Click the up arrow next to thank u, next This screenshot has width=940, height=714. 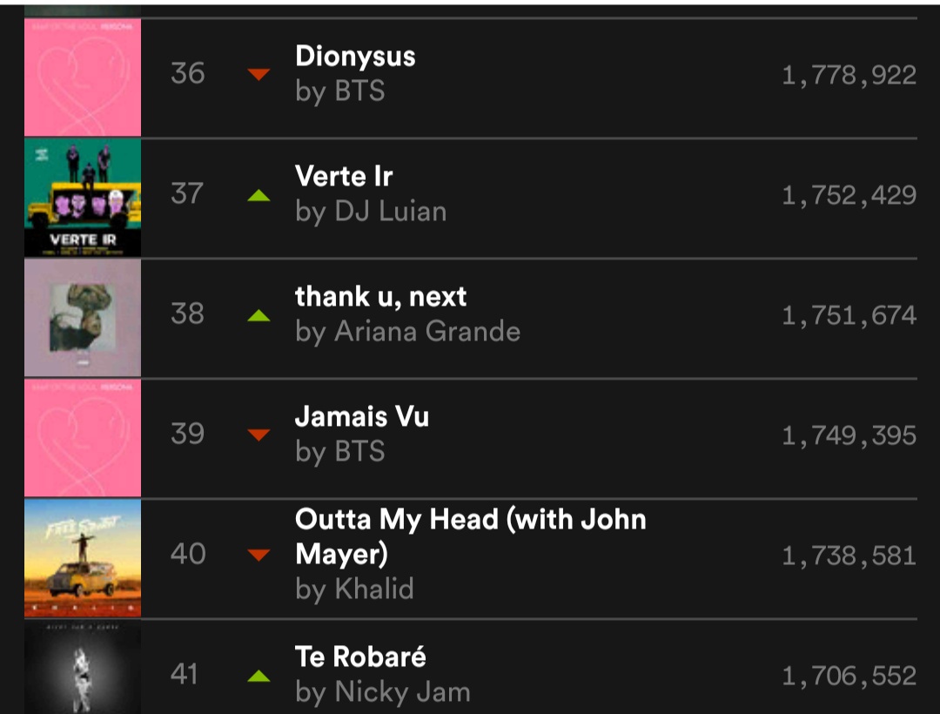click(258, 315)
